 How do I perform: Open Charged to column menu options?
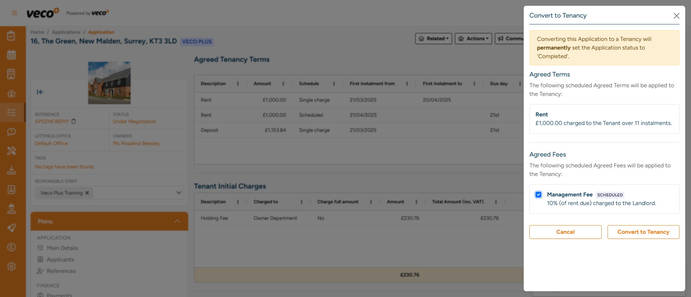[302, 202]
